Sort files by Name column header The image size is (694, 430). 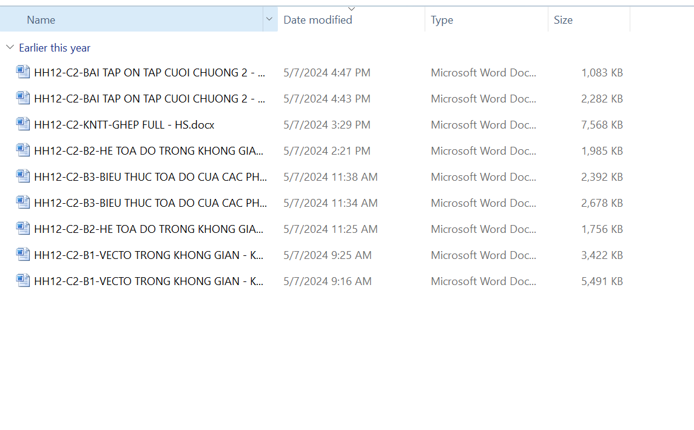pos(41,20)
